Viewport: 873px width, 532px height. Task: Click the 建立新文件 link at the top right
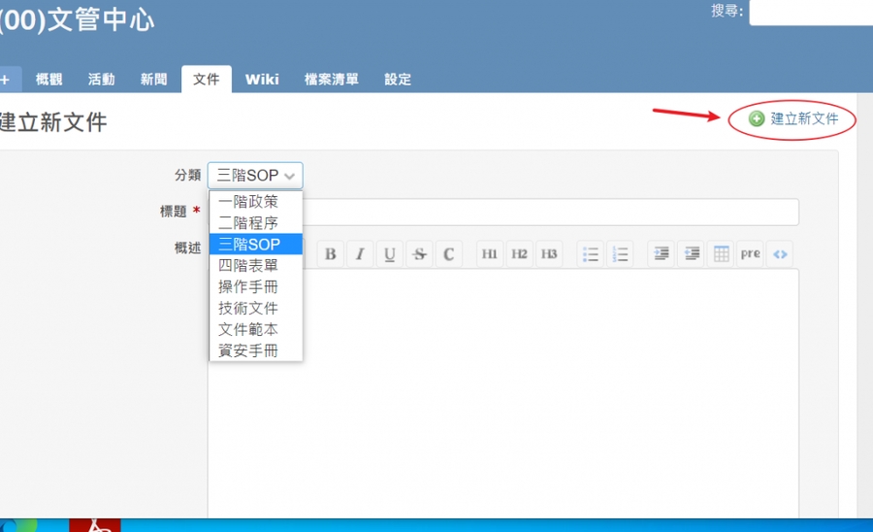(804, 119)
